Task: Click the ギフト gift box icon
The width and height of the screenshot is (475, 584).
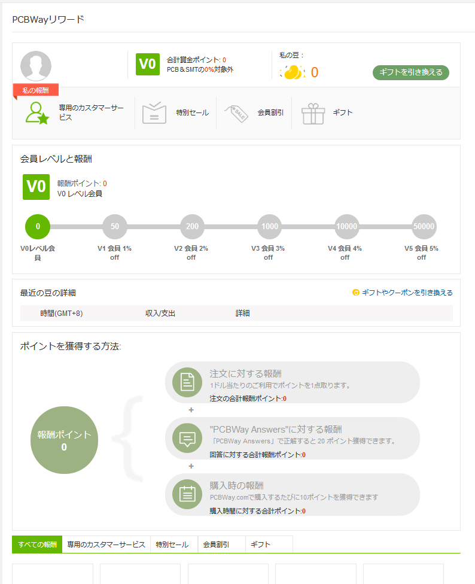Action: pyautogui.click(x=313, y=114)
